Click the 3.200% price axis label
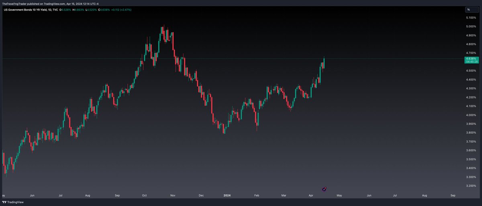This screenshot has width=482, height=206. click(x=472, y=186)
